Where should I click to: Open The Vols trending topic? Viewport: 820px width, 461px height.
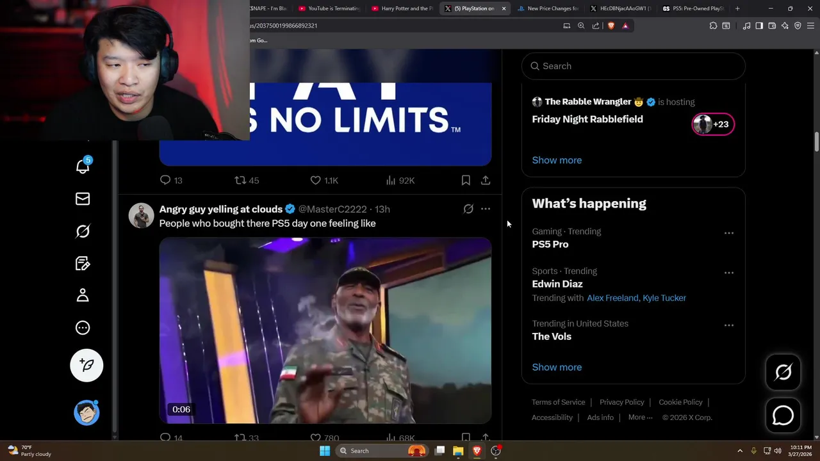(x=552, y=336)
